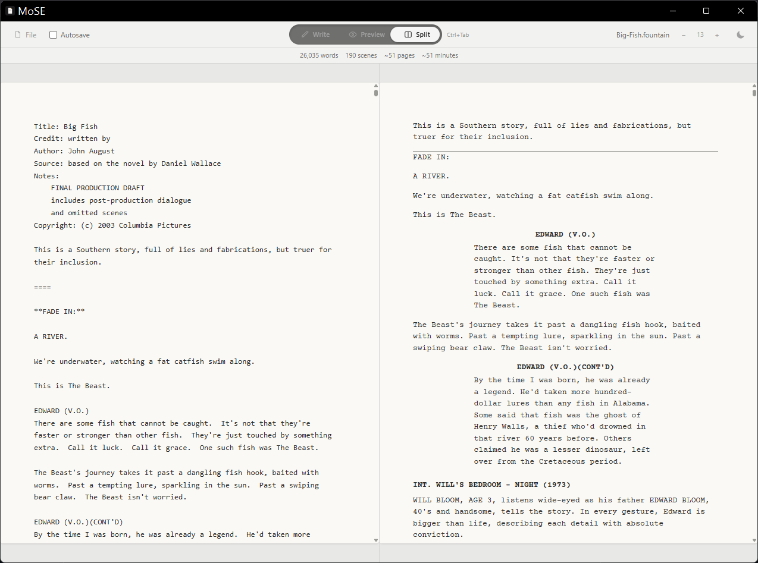Maximize the MoSE window

pos(706,11)
